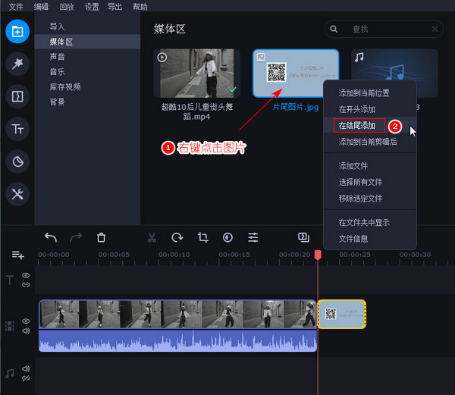Open Clip properties sliders icon
The height and width of the screenshot is (395, 455).
pyautogui.click(x=253, y=237)
